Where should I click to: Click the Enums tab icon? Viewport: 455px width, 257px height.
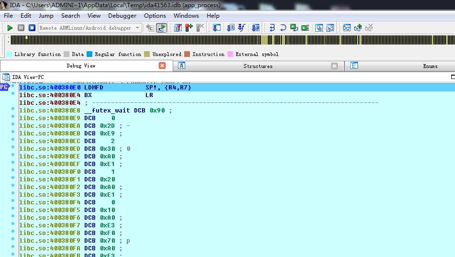(354, 66)
